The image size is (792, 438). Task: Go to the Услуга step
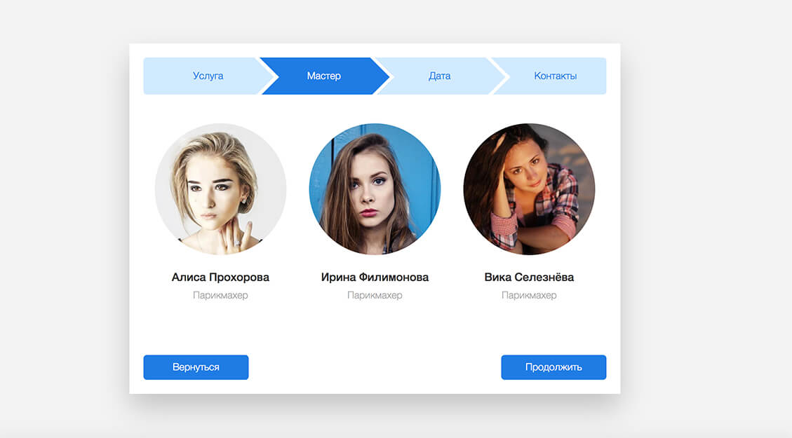point(208,76)
